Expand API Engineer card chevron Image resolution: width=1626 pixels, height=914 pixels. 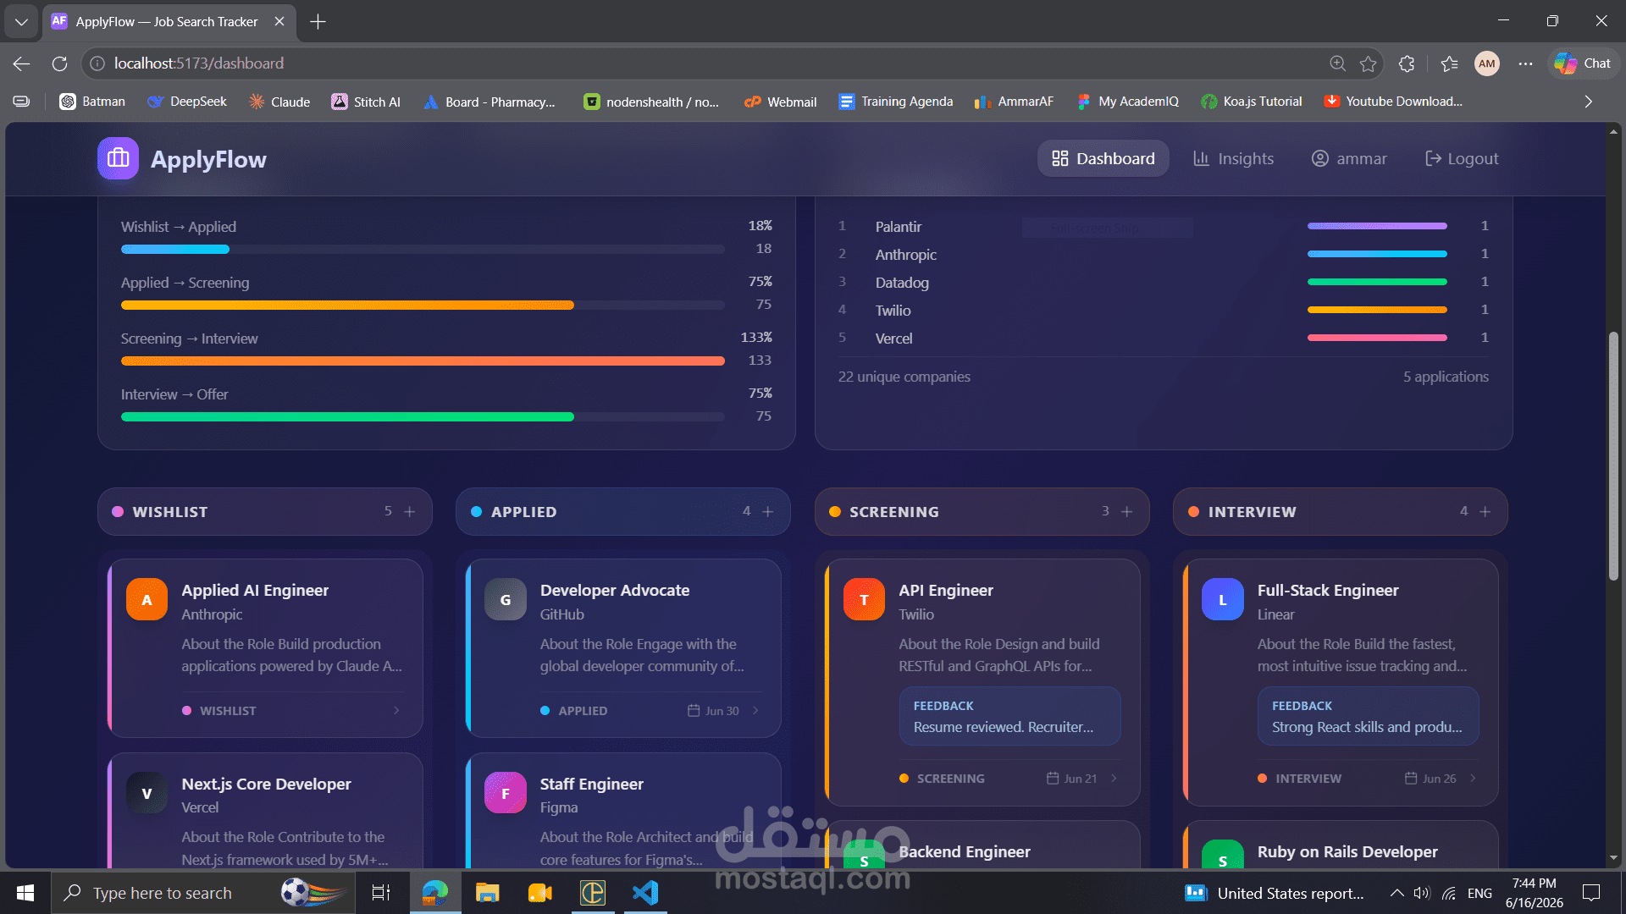pyautogui.click(x=1114, y=779)
